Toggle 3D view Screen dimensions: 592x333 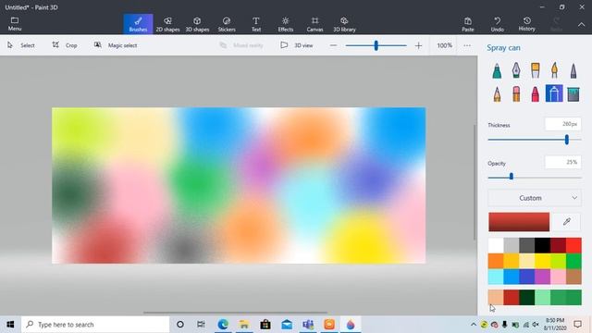(297, 45)
